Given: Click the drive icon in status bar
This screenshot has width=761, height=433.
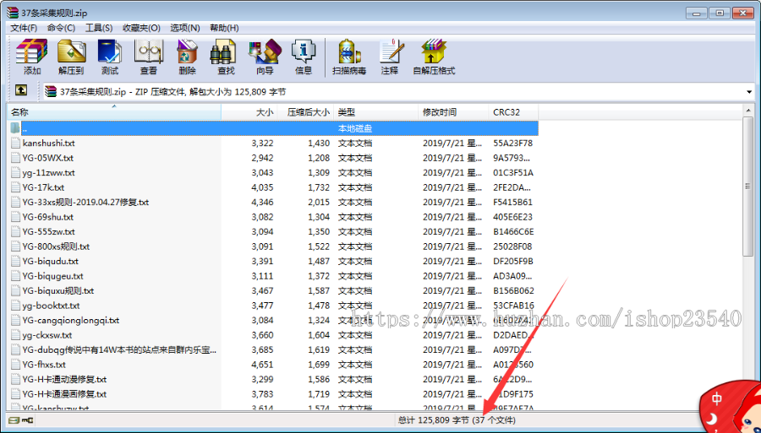Looking at the screenshot, I should (x=14, y=420).
